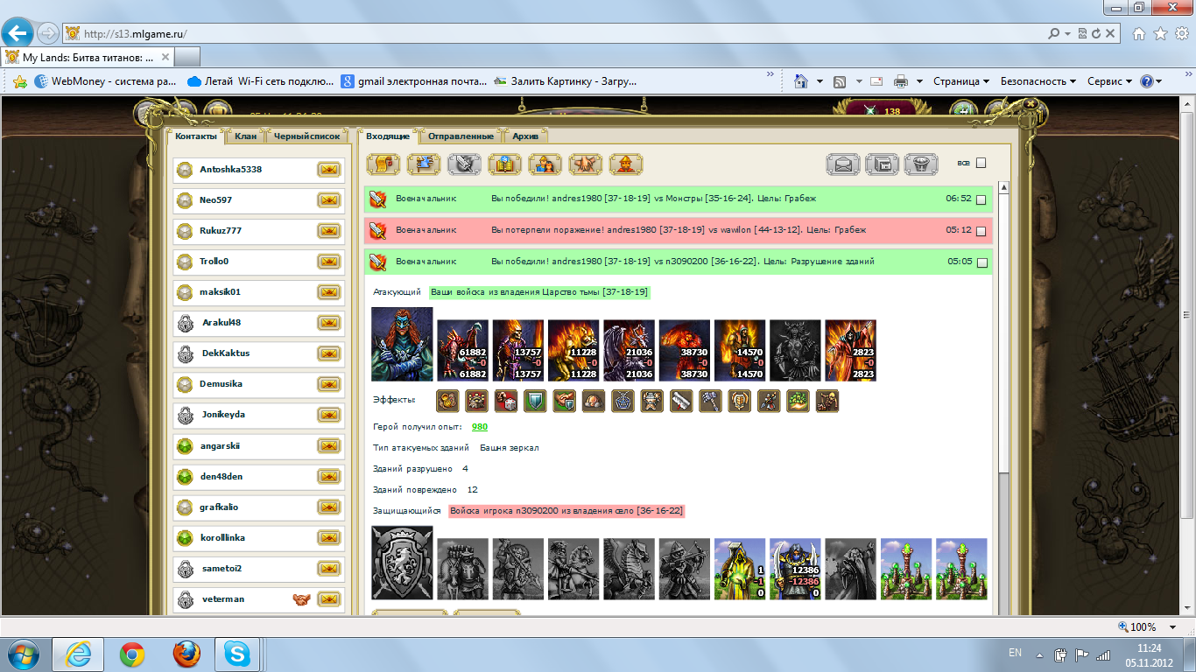Click the hammer effect icon

point(710,402)
